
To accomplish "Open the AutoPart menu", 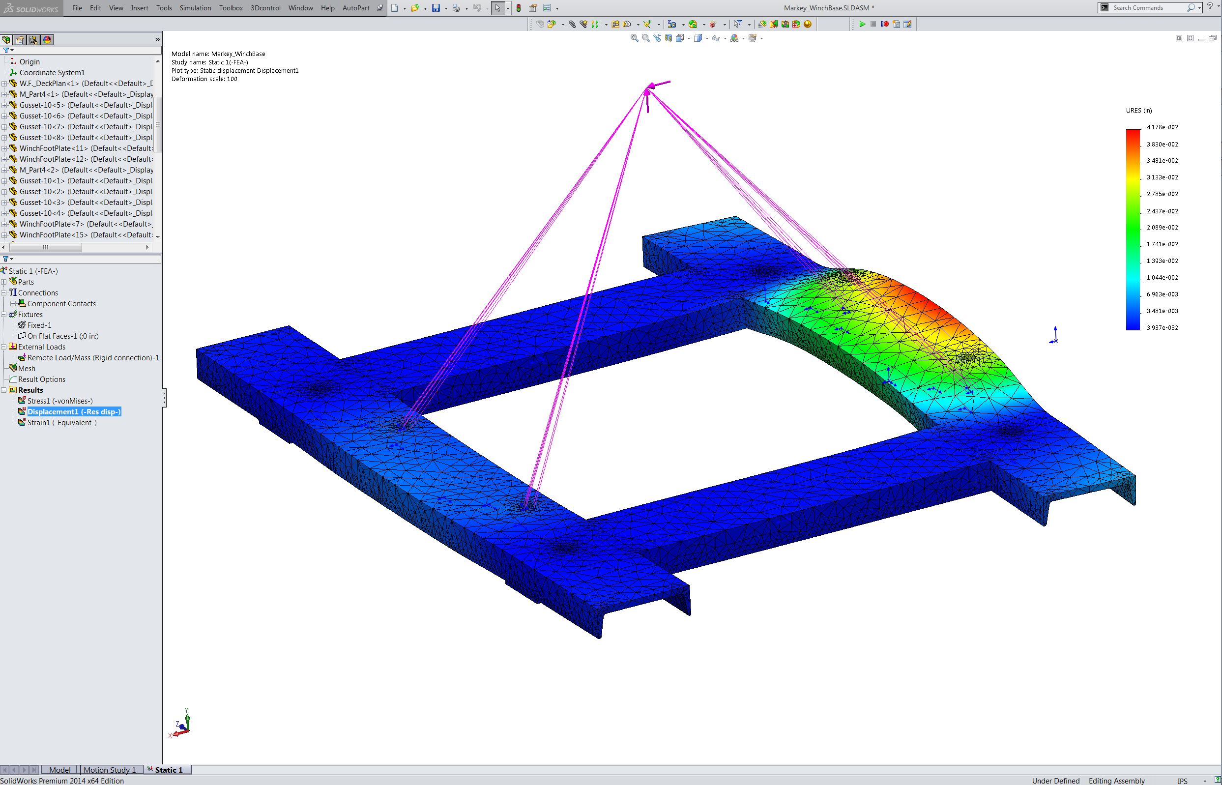I will 356,8.
